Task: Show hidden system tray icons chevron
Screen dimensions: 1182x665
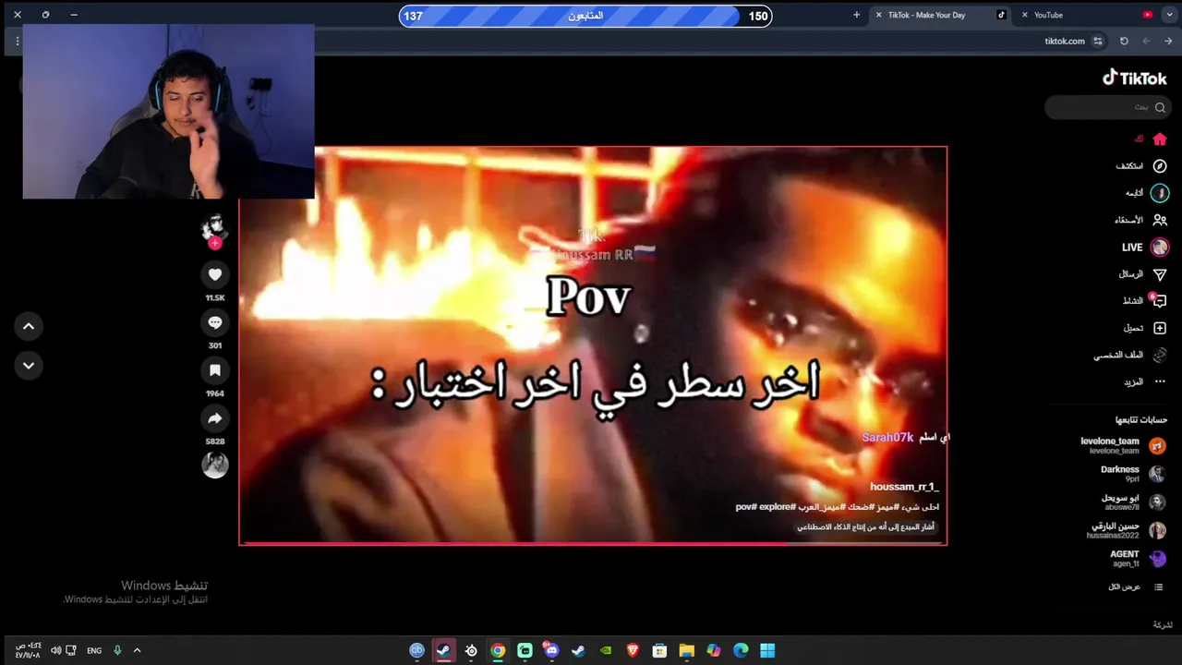Action: [137, 650]
